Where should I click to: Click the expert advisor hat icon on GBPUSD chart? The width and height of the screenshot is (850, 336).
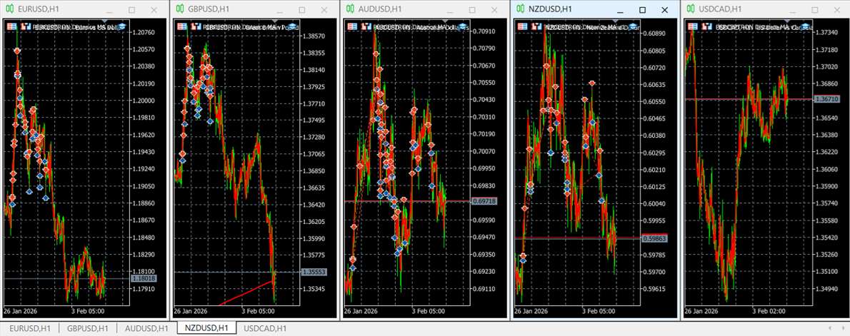tap(293, 26)
